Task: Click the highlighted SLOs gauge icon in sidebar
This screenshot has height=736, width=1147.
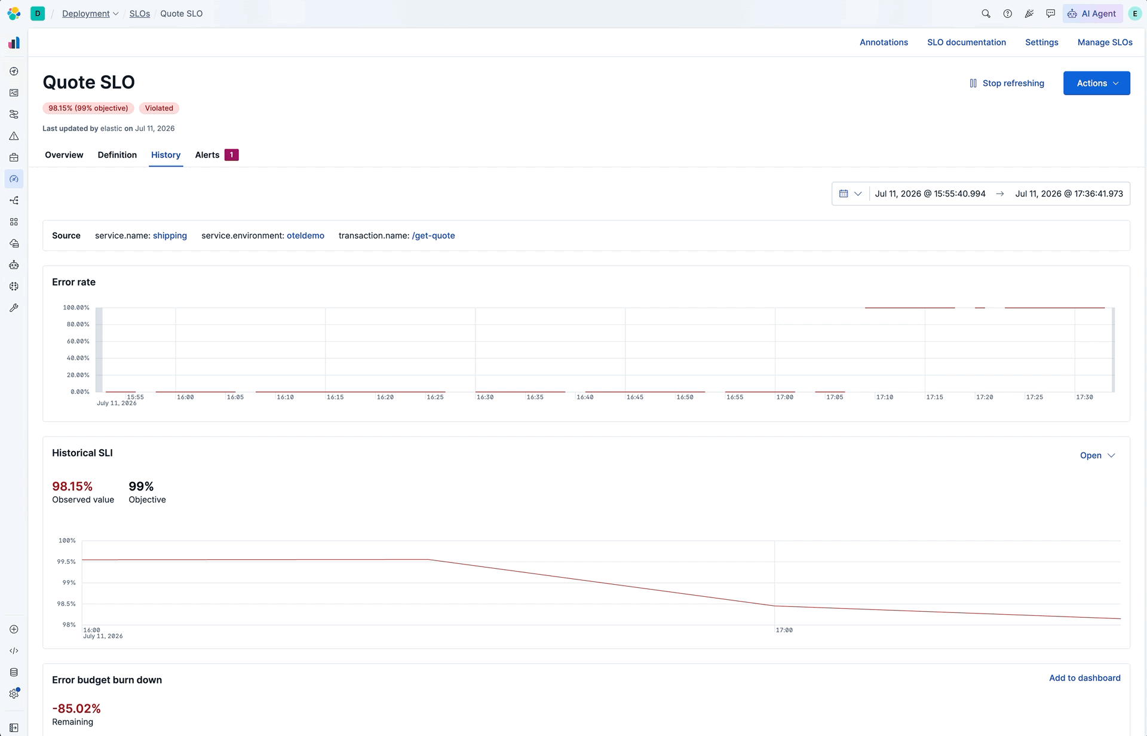Action: [x=14, y=179]
